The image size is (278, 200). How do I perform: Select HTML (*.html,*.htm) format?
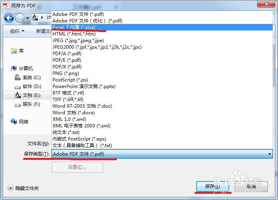pyautogui.click(x=162, y=34)
